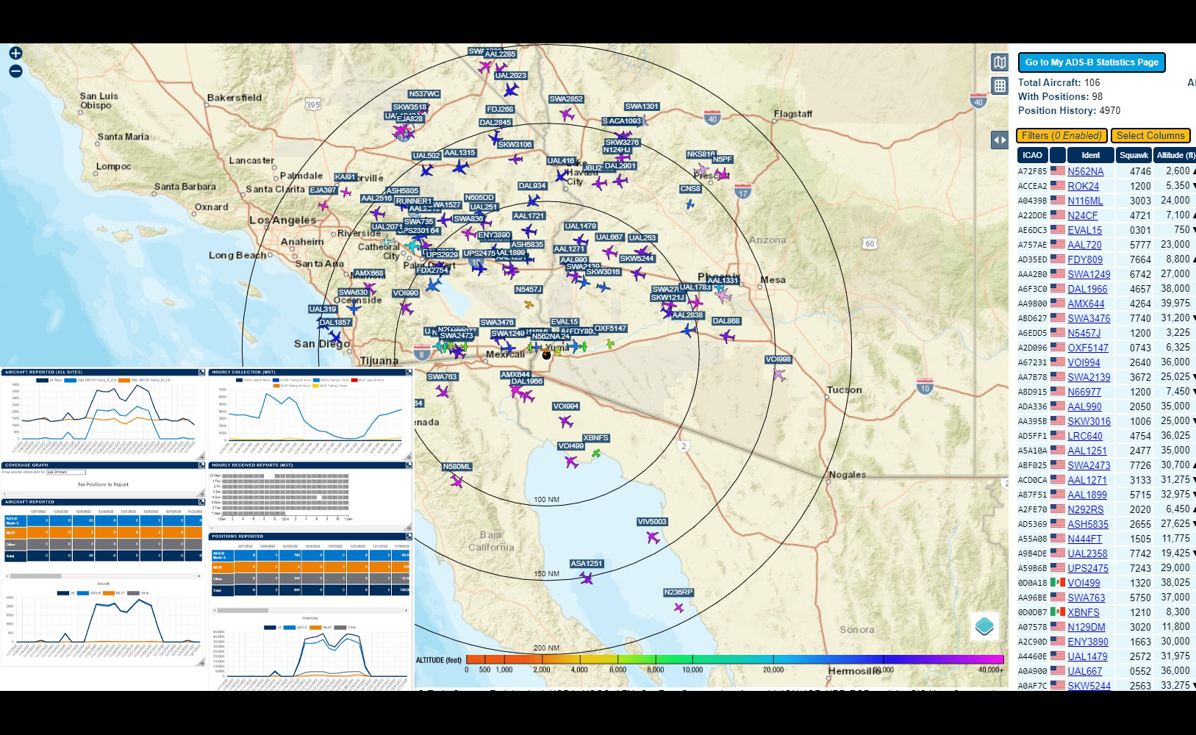Toggle Yuma_W_Int site series in legend
Viewport: 1196px width, 735px height.
[145, 380]
